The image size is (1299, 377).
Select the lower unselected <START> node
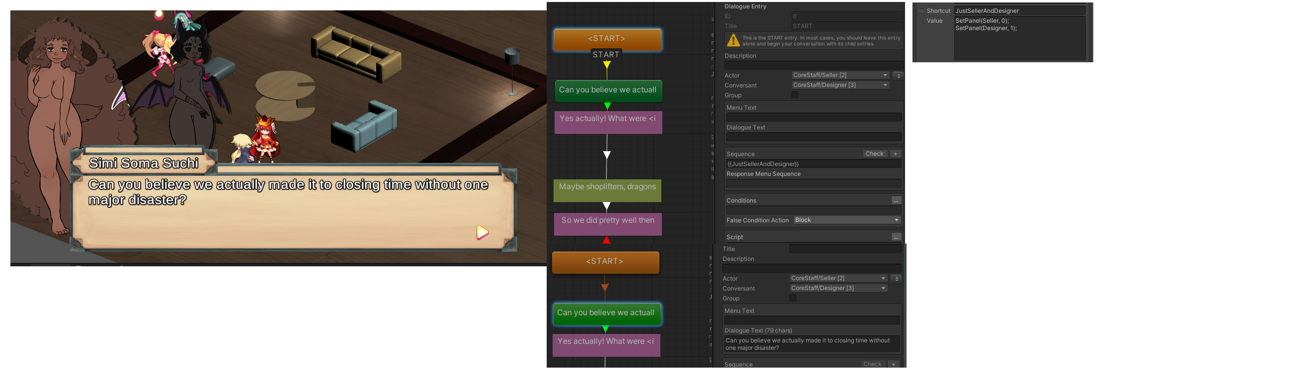click(605, 262)
